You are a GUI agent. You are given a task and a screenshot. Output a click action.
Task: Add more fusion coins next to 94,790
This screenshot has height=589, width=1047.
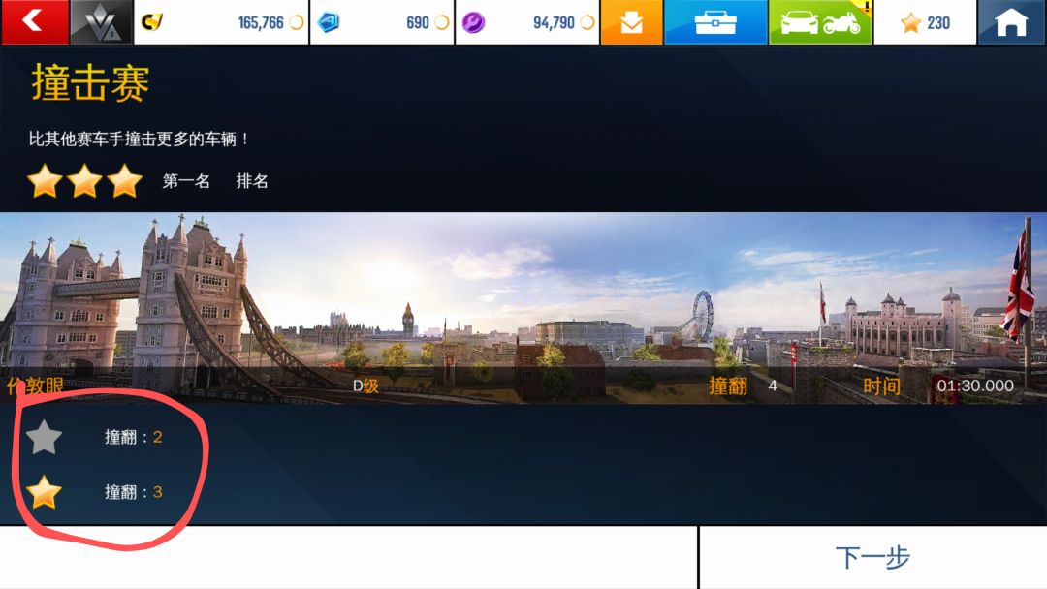click(587, 22)
